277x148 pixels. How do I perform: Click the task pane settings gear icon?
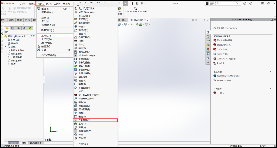(272, 20)
